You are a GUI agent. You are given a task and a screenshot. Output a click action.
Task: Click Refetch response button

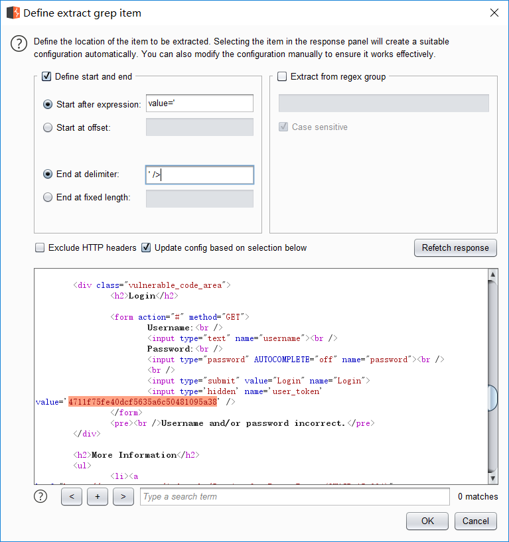(455, 247)
